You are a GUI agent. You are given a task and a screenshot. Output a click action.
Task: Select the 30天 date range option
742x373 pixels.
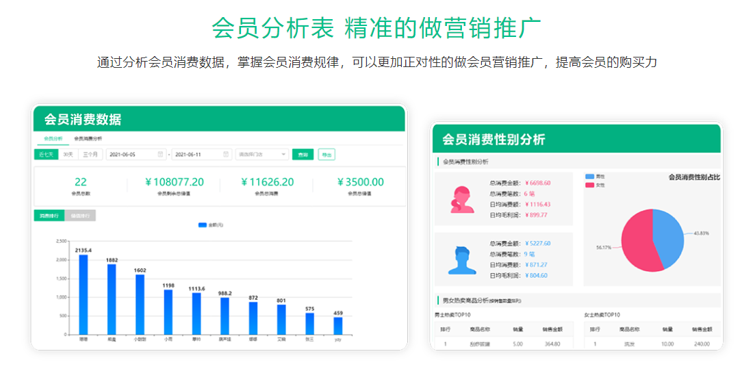(68, 154)
